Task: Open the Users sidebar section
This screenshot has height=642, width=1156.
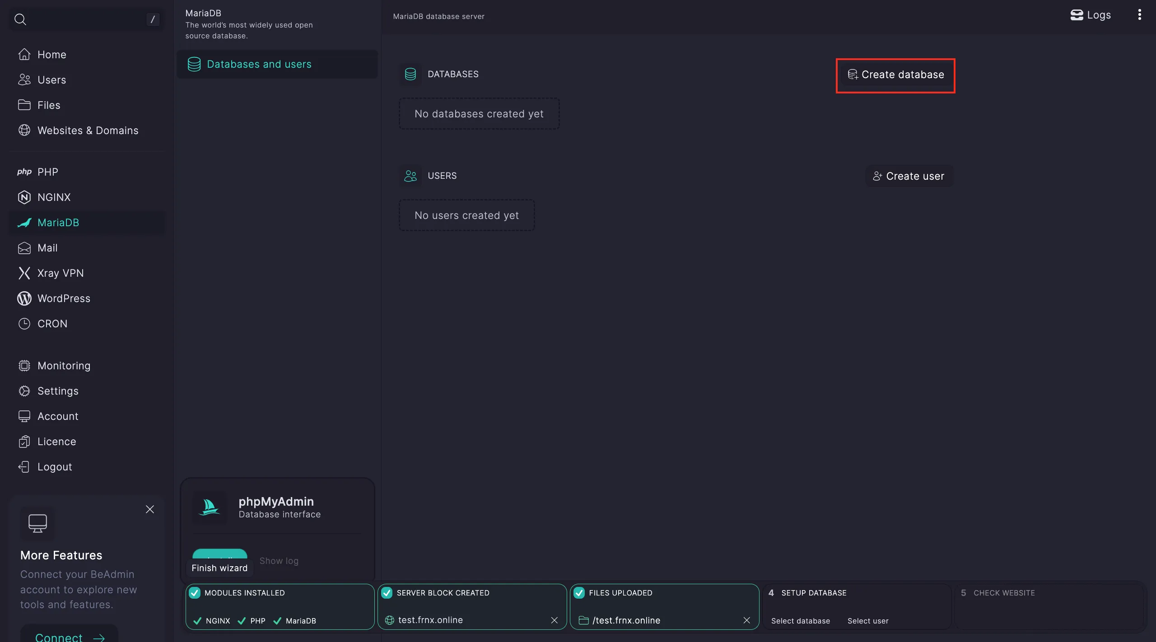Action: [x=87, y=80]
